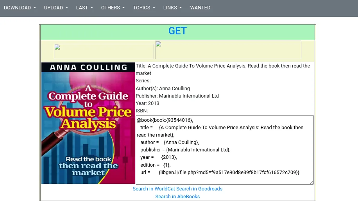Click the GET download link

point(177,31)
